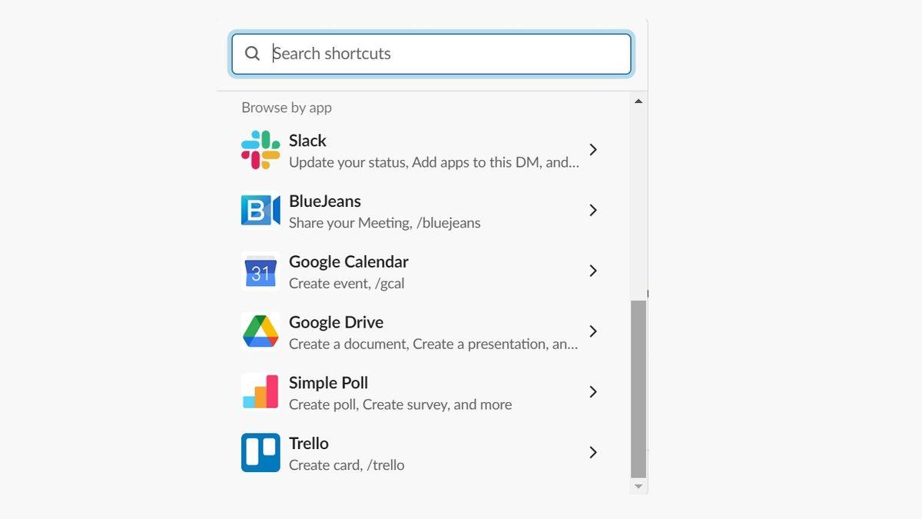Expand Simple Poll options with the arrow
Screen dimensions: 922x519
[592, 392]
